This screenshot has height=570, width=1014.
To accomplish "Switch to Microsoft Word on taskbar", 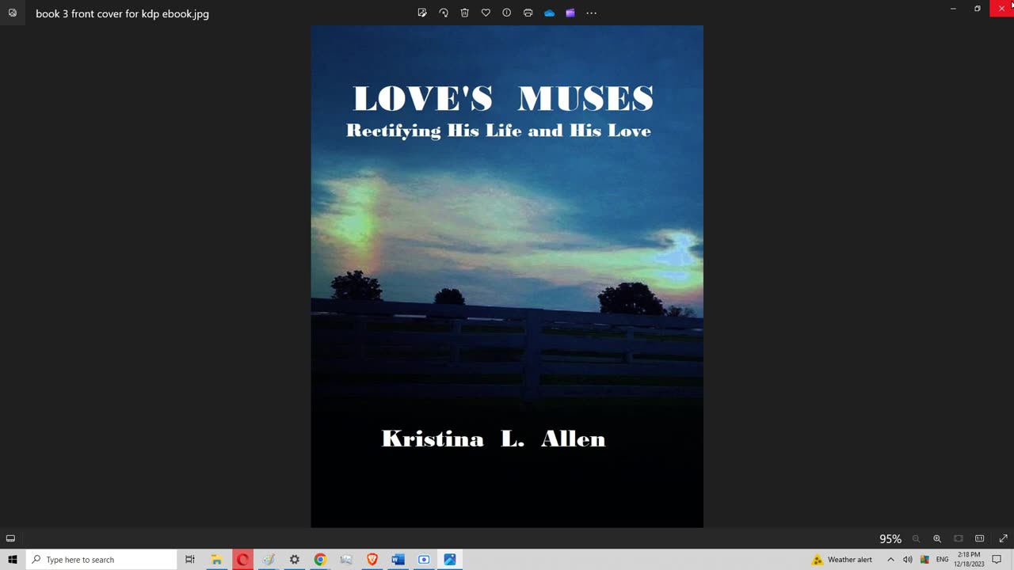I will point(398,560).
